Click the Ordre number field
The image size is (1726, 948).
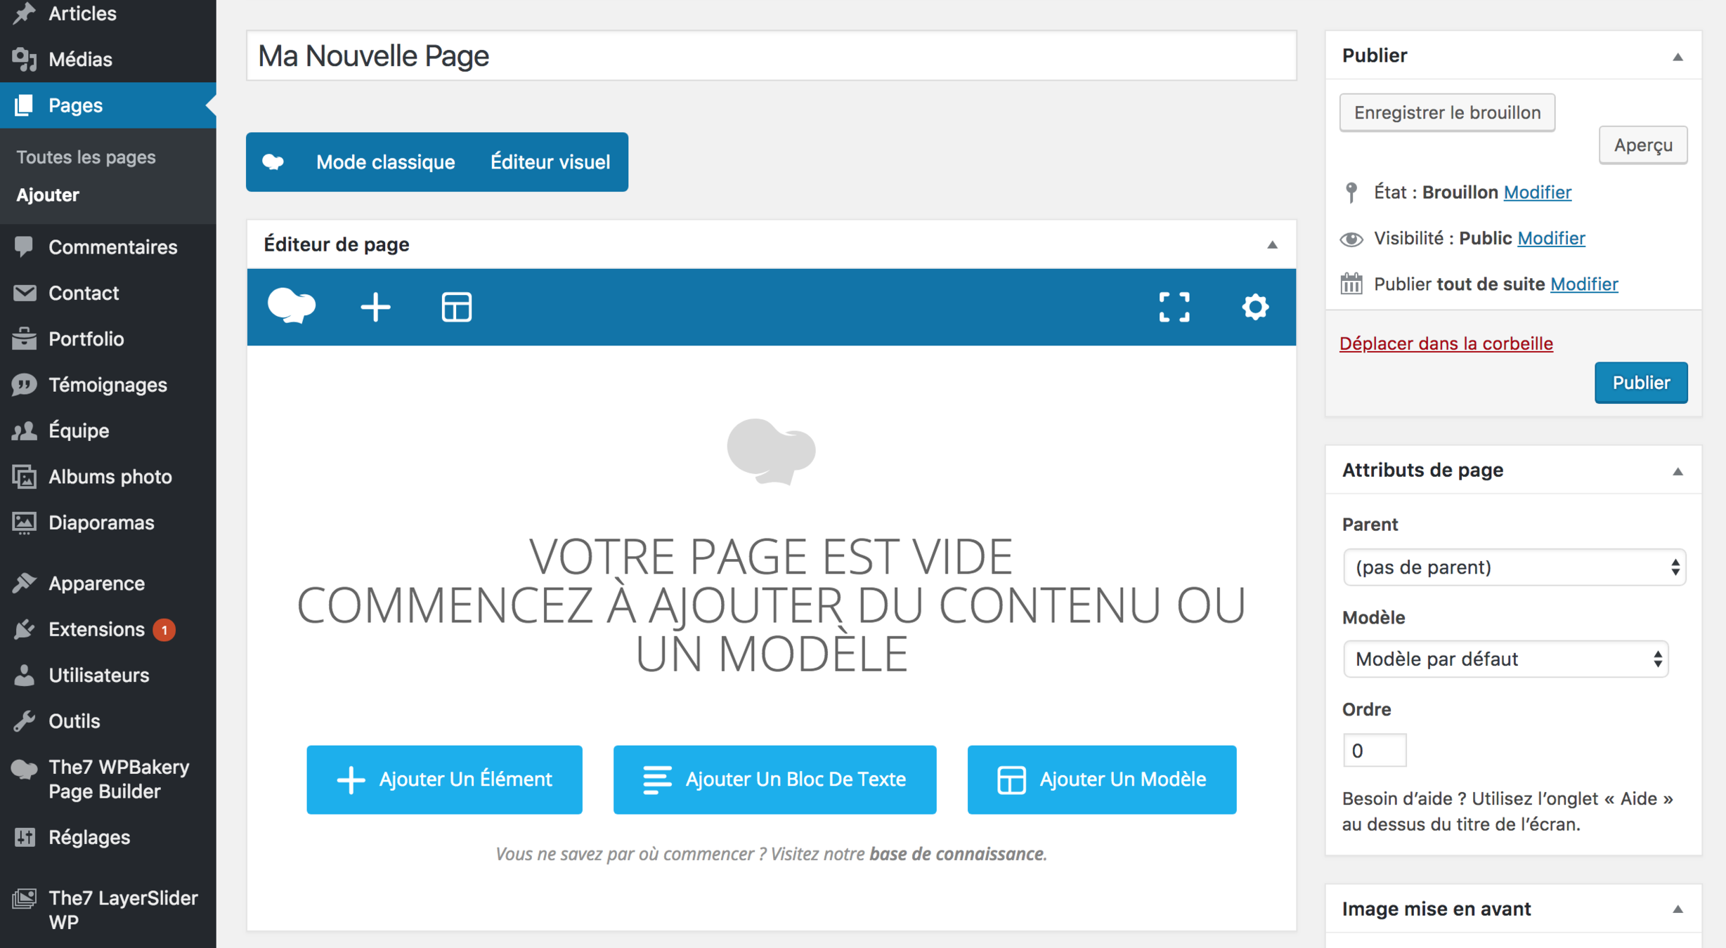tap(1373, 751)
